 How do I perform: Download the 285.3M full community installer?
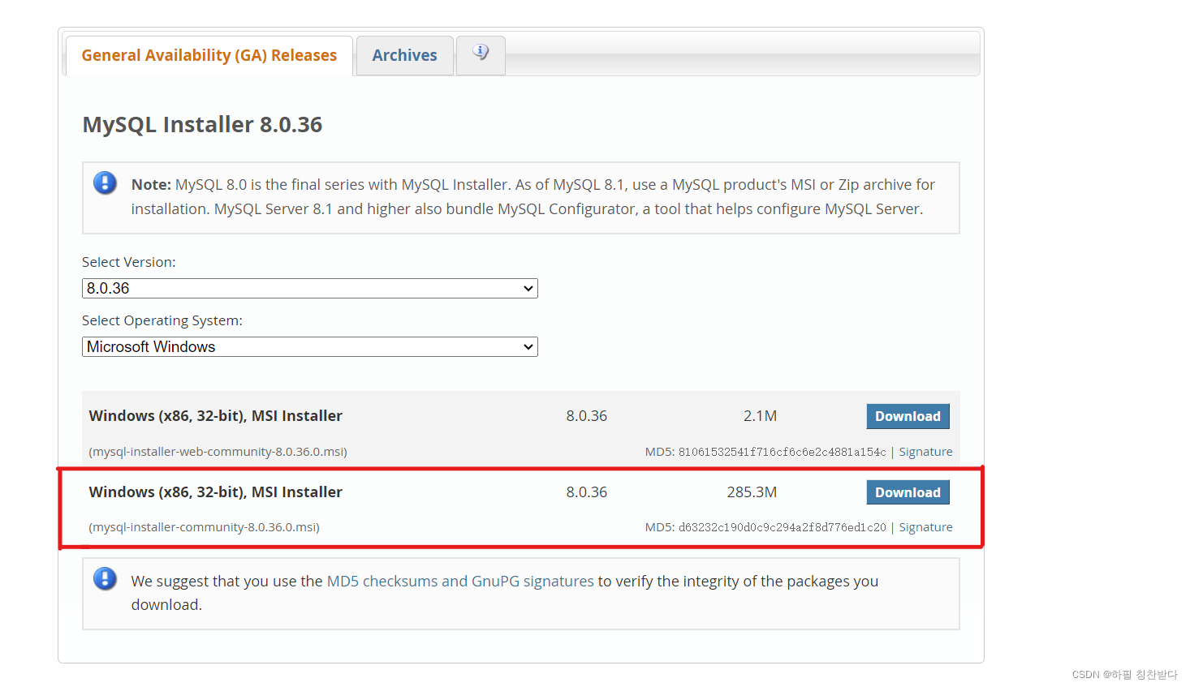tap(908, 492)
